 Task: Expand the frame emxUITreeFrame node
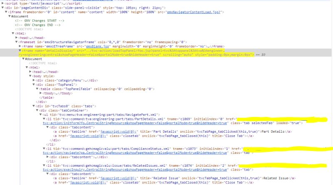[20, 46]
